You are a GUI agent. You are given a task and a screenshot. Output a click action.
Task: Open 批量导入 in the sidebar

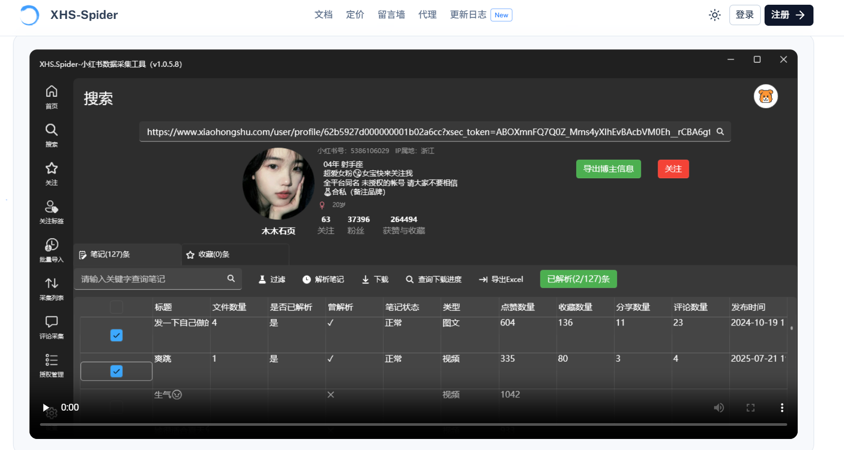[x=52, y=251]
